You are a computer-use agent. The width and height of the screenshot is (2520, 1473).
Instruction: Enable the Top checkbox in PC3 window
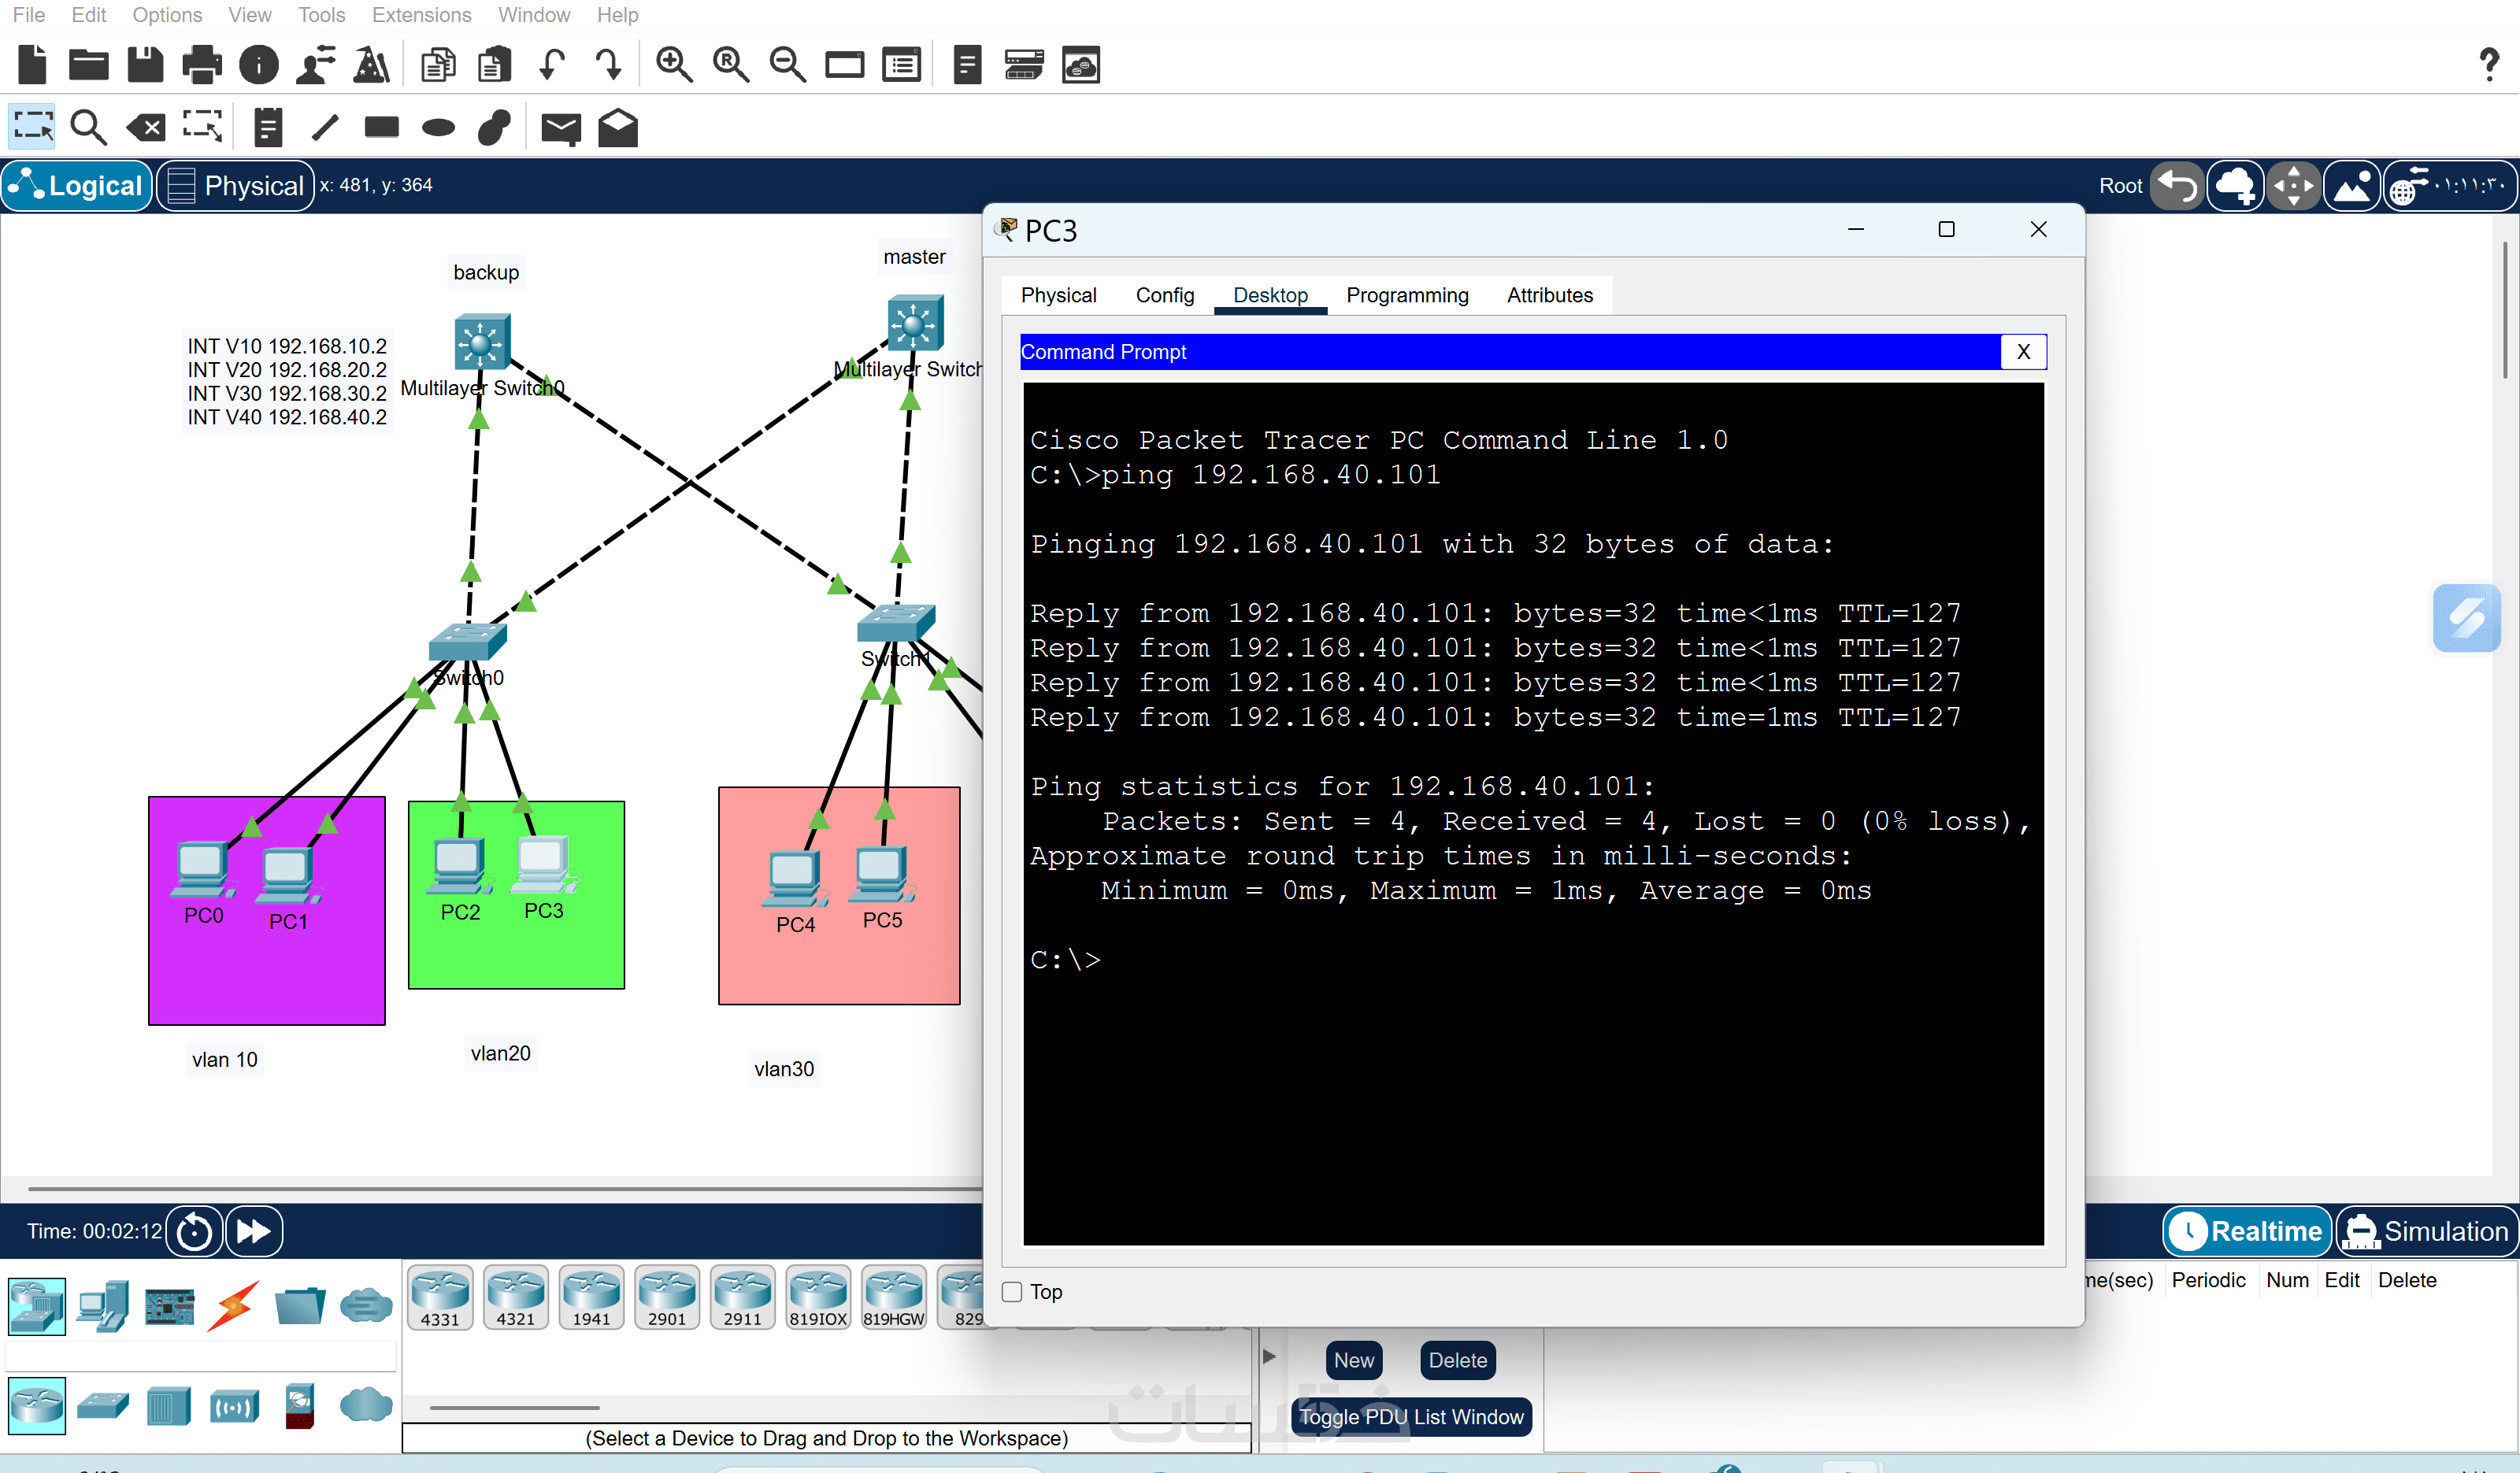click(1012, 1292)
